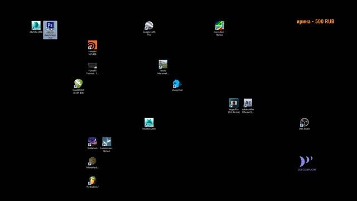Select the FumeFX Tutorial video file

pyautogui.click(x=93, y=68)
